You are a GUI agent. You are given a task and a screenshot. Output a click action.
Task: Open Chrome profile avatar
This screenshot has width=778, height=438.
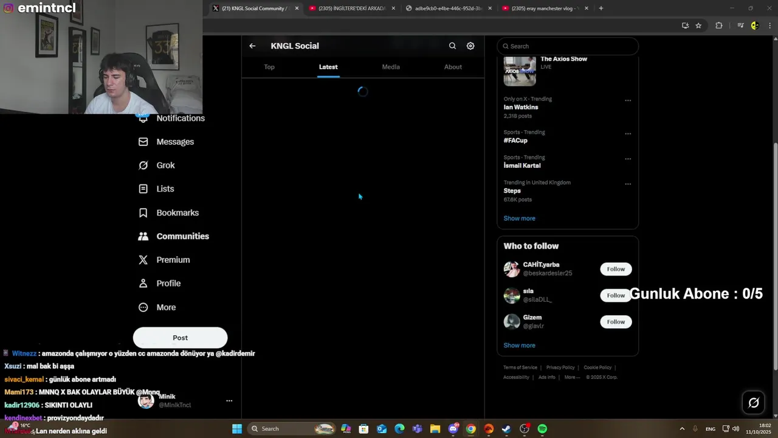(x=755, y=26)
